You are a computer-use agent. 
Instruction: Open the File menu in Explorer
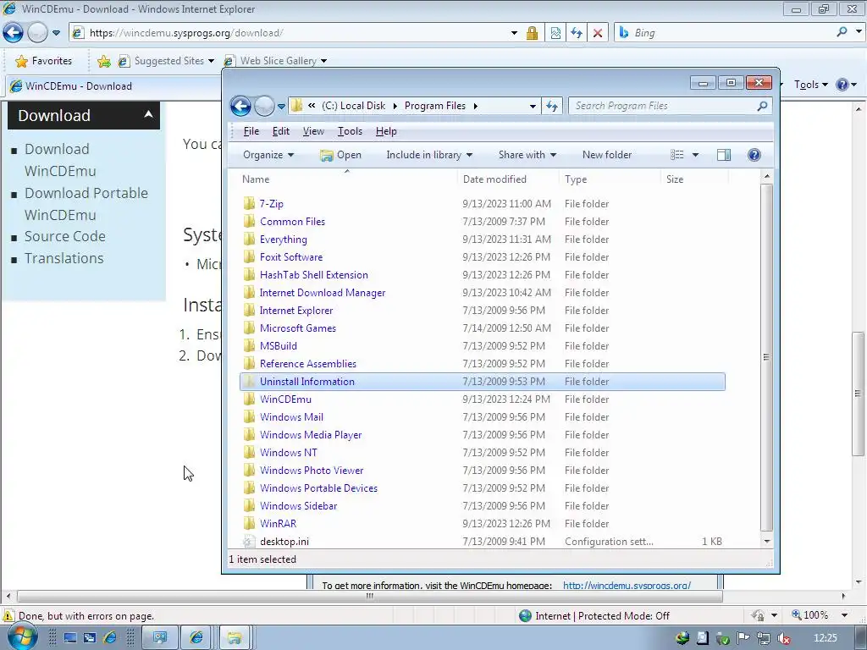[251, 131]
